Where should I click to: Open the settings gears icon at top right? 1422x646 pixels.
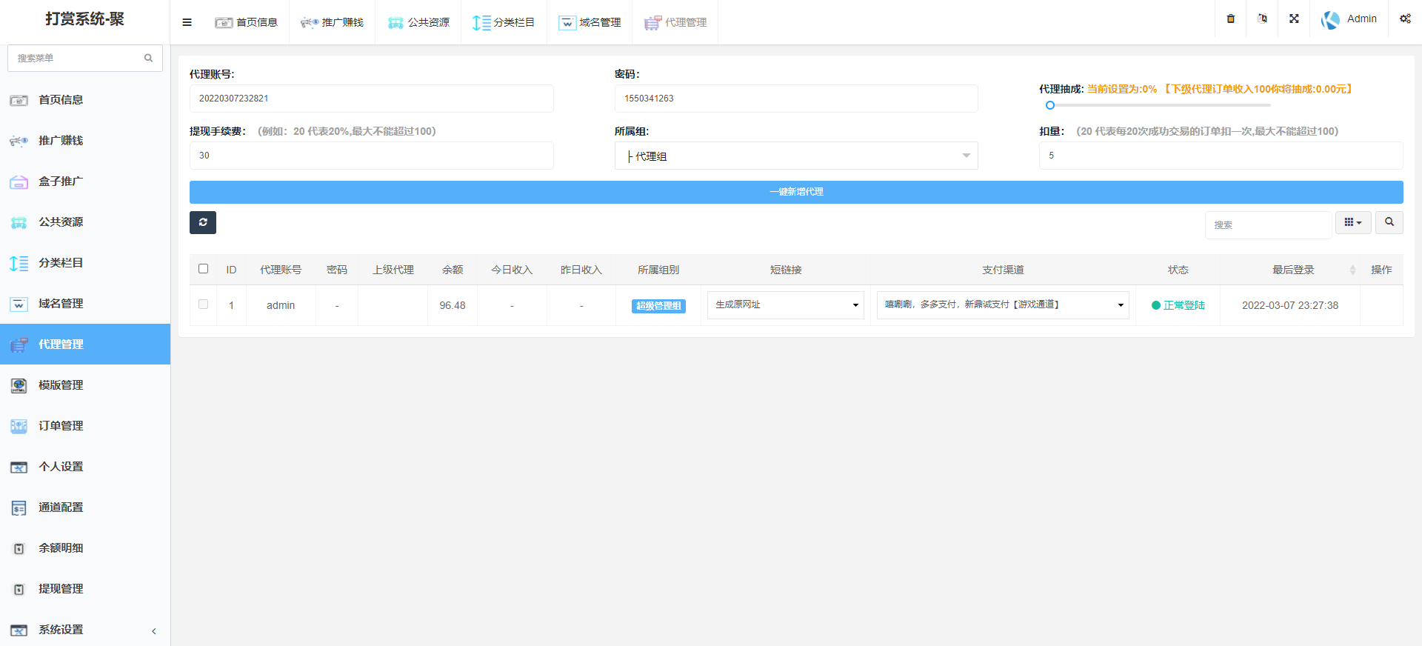point(1405,19)
